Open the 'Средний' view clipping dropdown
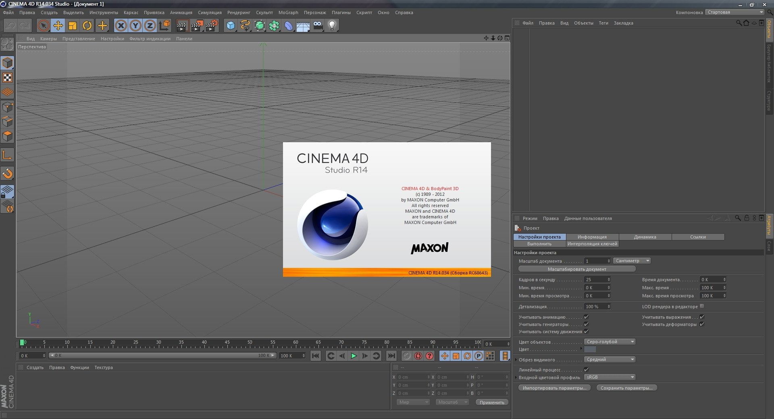This screenshot has width=774, height=419. pyautogui.click(x=610, y=359)
